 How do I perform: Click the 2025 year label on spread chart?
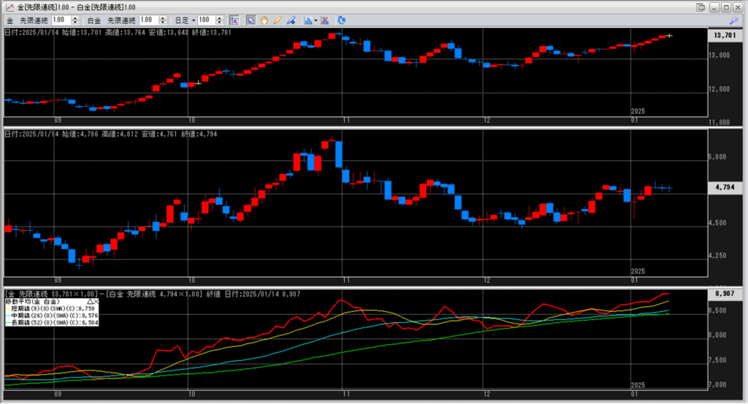pyautogui.click(x=638, y=385)
